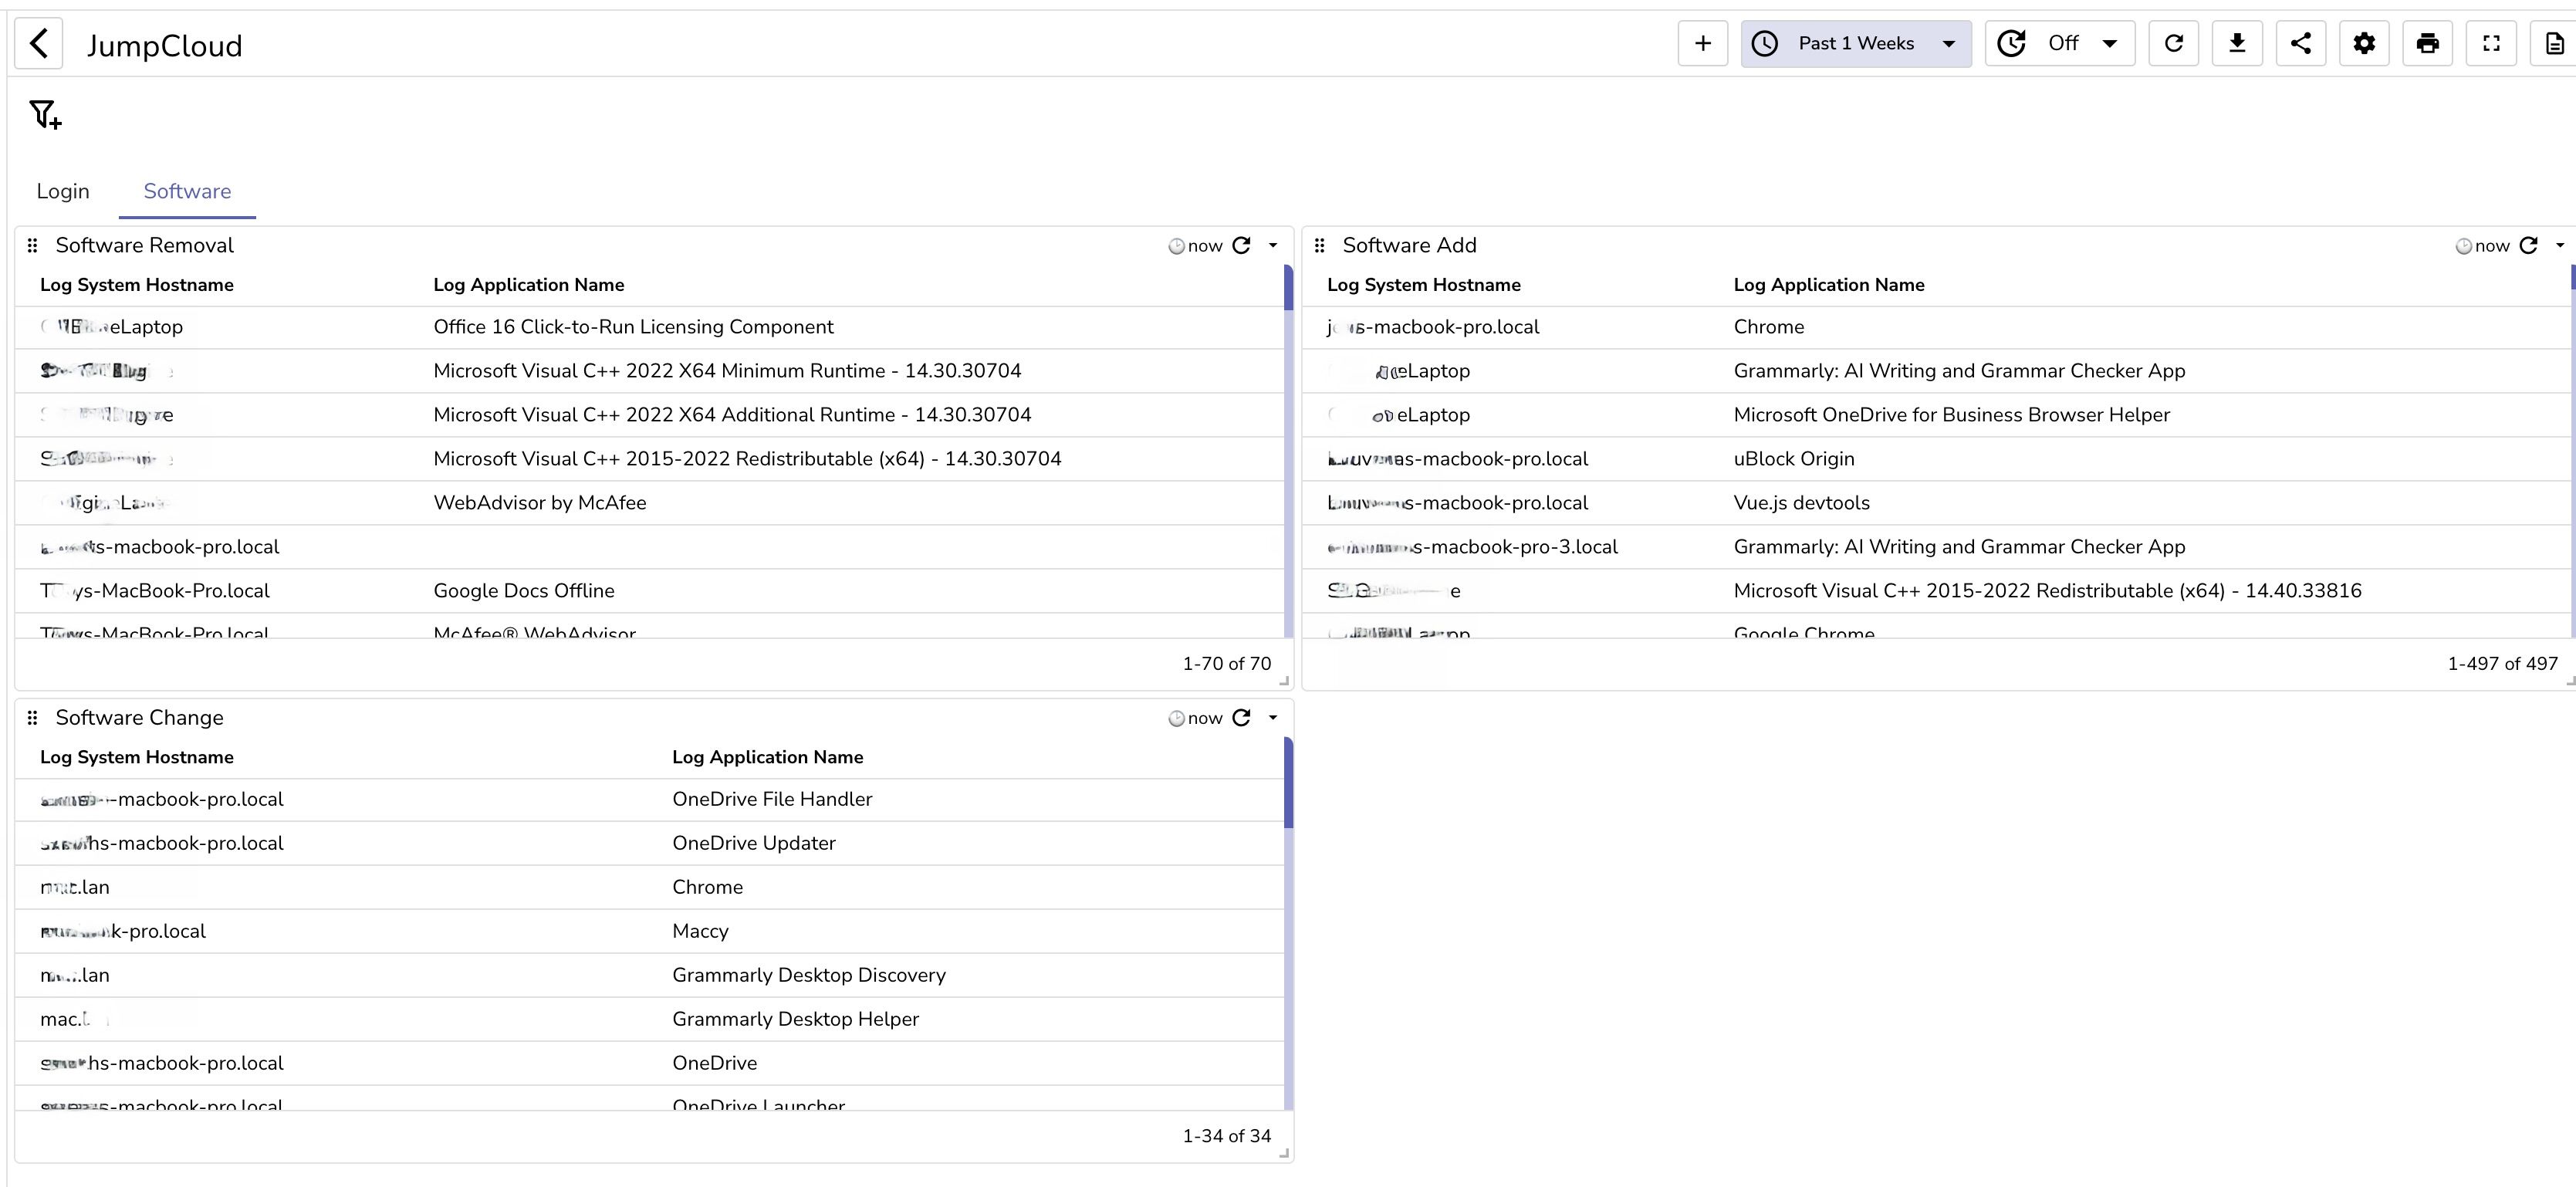Click the plus button to add a widget
Image resolution: width=2576 pixels, height=1187 pixels.
[x=1702, y=44]
